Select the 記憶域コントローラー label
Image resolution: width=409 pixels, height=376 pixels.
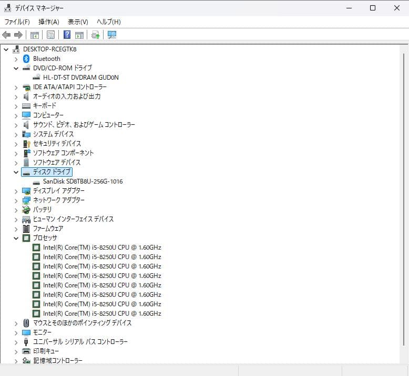tap(58, 361)
